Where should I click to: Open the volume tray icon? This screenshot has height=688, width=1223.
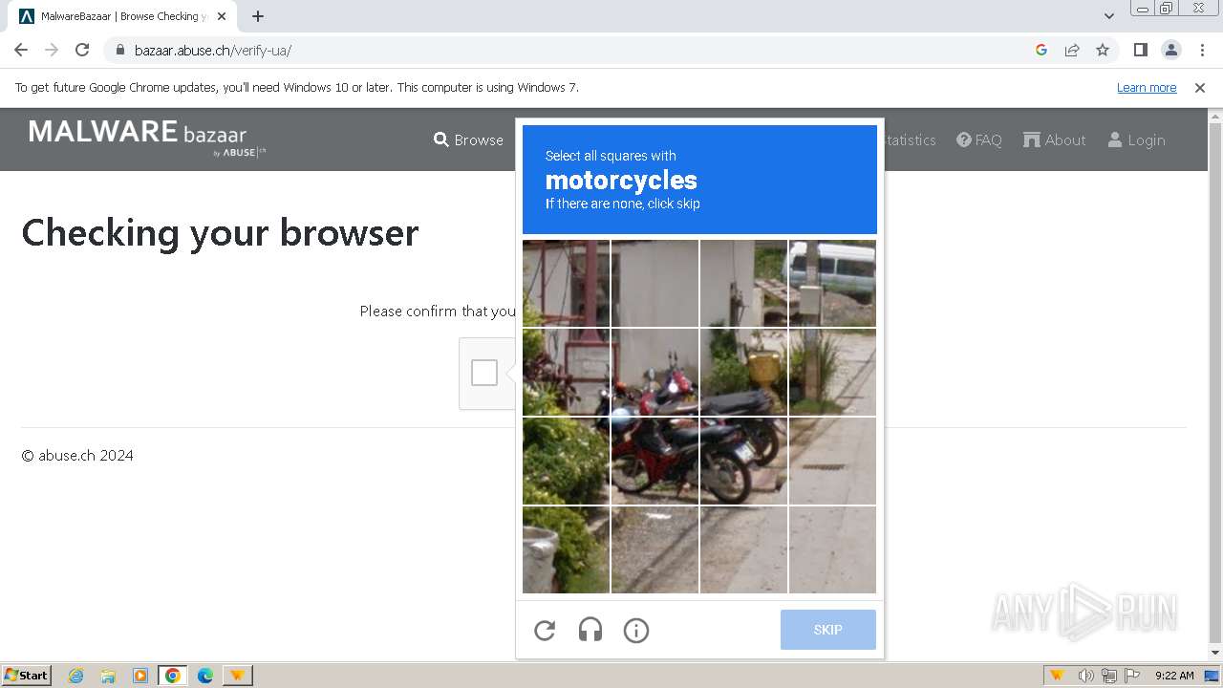(x=1085, y=676)
